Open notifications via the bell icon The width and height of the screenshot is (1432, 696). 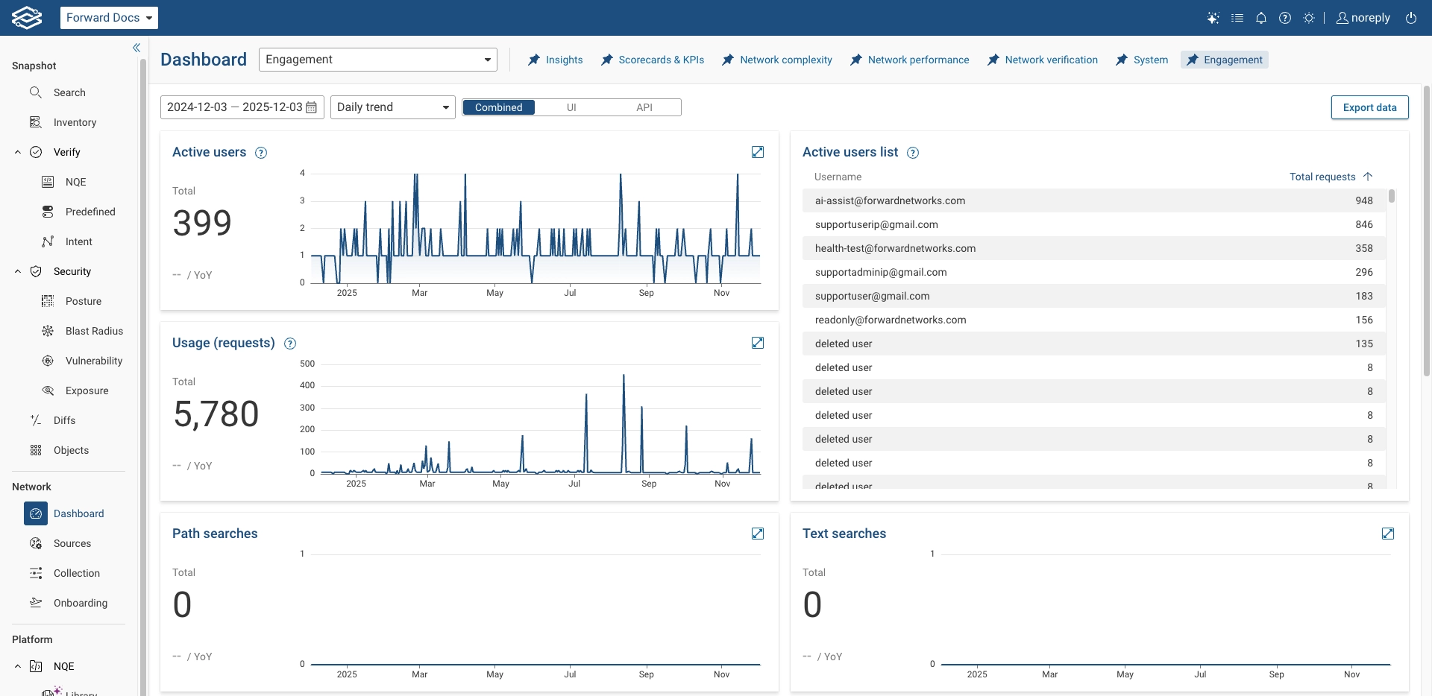coord(1260,17)
